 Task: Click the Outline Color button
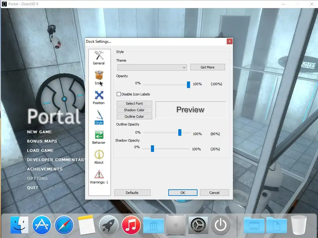pos(134,117)
